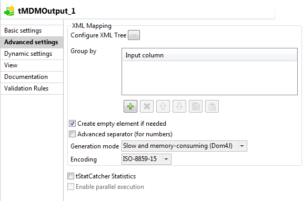The height and width of the screenshot is (201, 303).
Task: Move Group by row up
Action: click(x=163, y=106)
